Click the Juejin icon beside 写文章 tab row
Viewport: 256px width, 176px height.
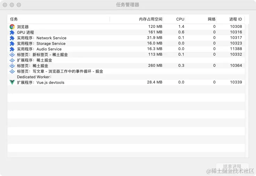click(x=12, y=71)
